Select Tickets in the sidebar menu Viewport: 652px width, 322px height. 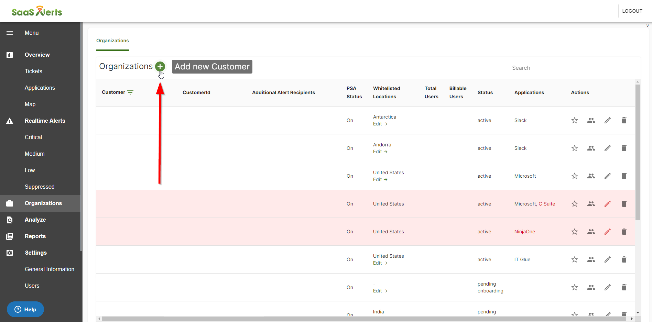pos(33,71)
